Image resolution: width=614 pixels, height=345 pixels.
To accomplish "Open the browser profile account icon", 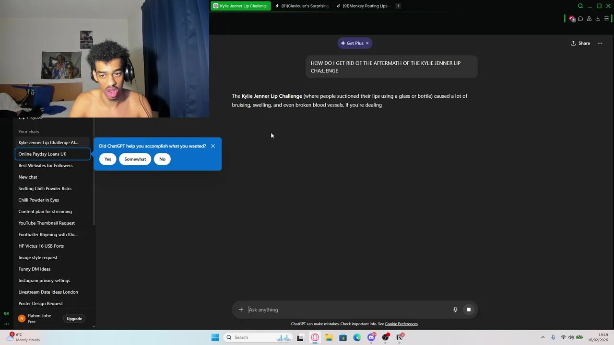I will coord(589,19).
